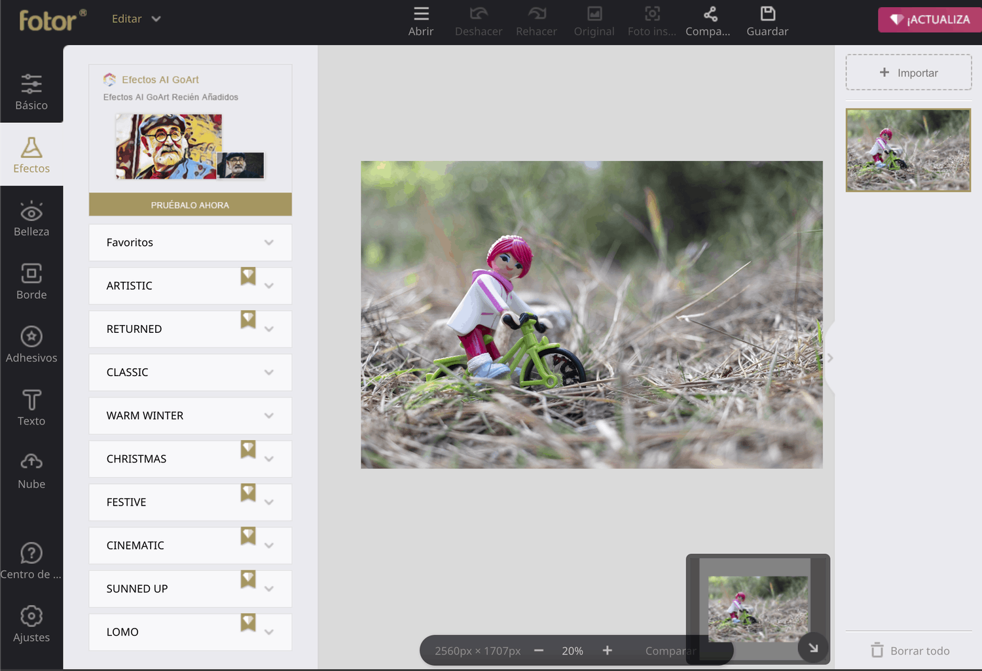Click the 20% zoom level value

[x=572, y=651]
